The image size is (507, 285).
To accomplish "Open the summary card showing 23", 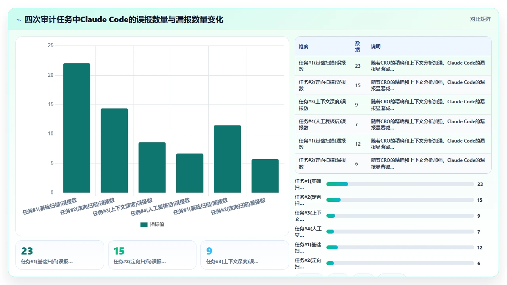I will click(60, 255).
